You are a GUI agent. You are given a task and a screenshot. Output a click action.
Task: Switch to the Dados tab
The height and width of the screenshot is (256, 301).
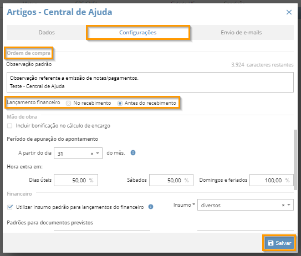click(x=47, y=33)
